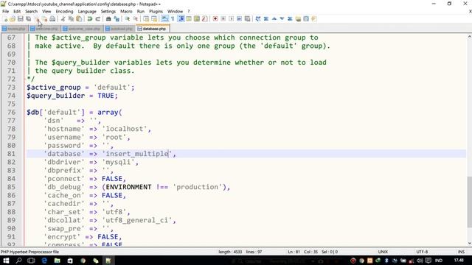Open Windows taskbar search
The height and width of the screenshot is (265, 472).
pos(18,261)
